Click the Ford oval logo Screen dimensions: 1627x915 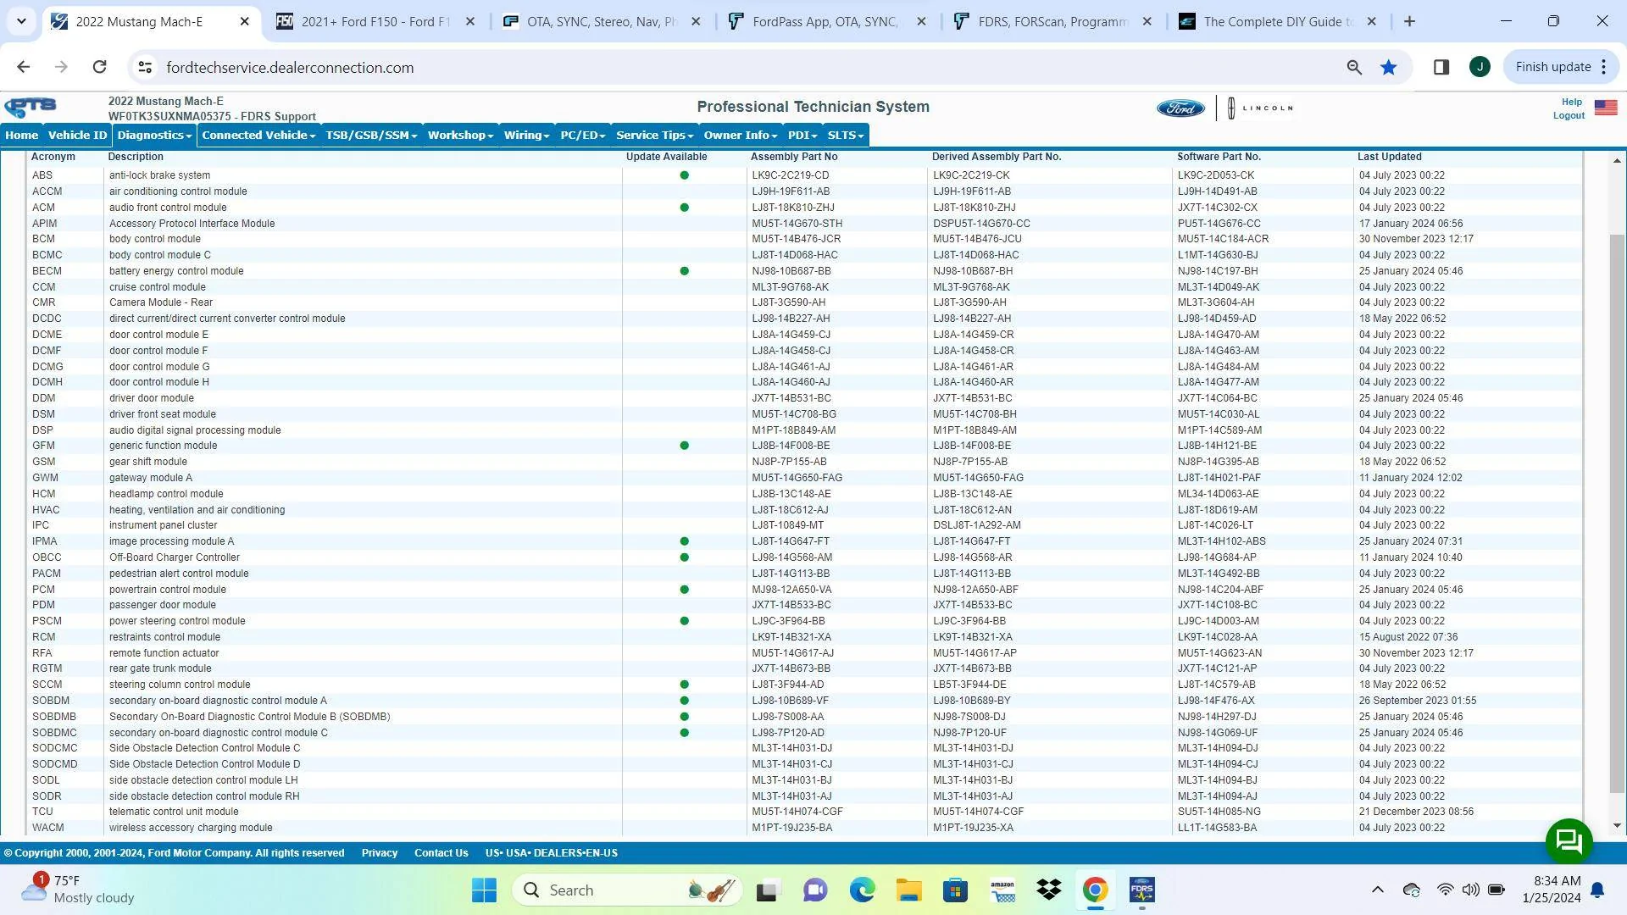tap(1180, 108)
